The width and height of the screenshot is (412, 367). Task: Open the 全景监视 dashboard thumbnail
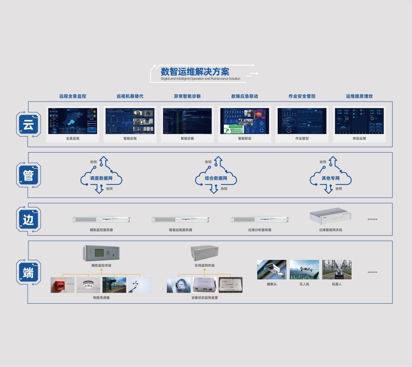point(73,121)
